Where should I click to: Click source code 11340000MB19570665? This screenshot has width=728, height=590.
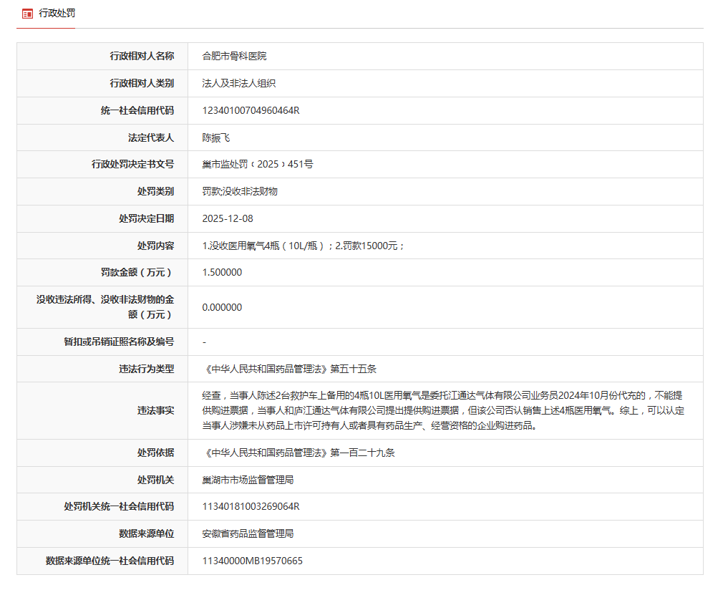(252, 561)
